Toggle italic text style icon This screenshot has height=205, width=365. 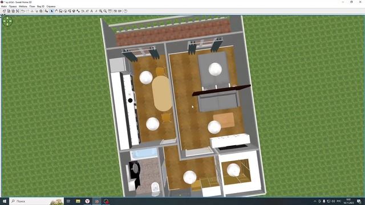[96, 11]
